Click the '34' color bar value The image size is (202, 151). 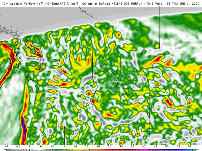tap(121, 146)
